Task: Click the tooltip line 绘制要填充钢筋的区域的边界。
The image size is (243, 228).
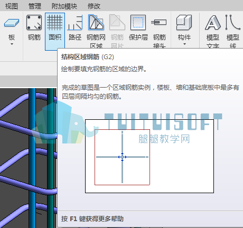Action: (x=104, y=69)
